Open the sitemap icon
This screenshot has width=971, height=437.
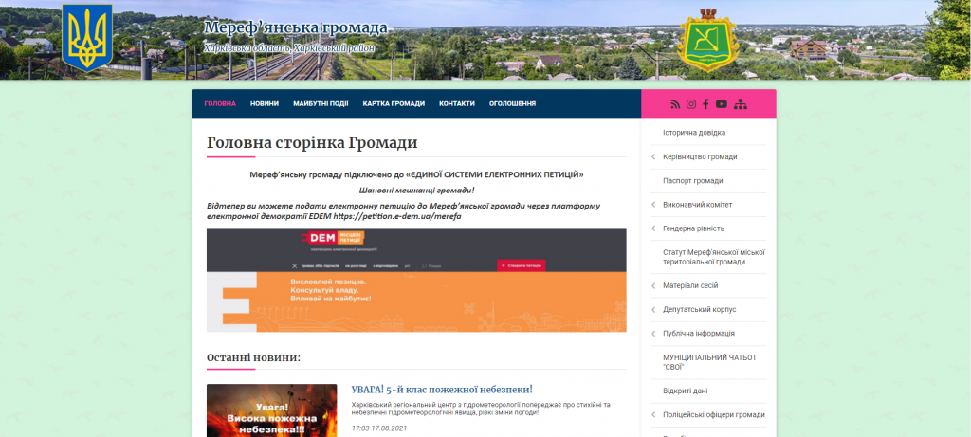740,104
